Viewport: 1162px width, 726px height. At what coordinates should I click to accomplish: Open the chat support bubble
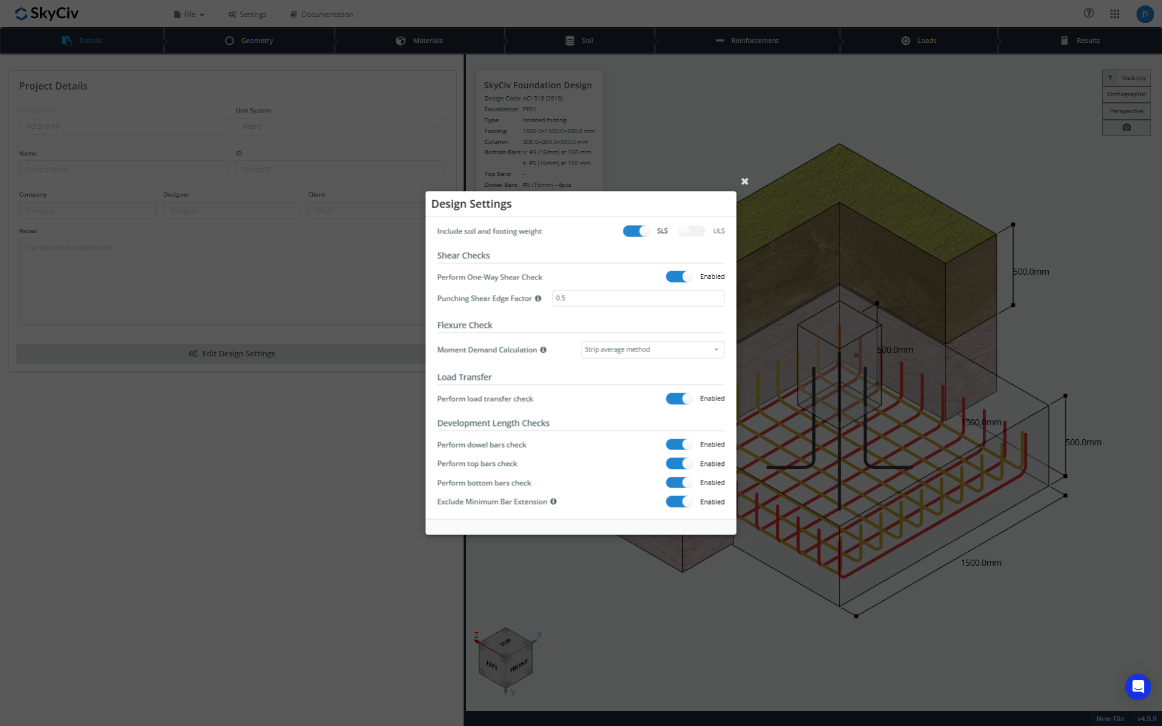coord(1138,687)
